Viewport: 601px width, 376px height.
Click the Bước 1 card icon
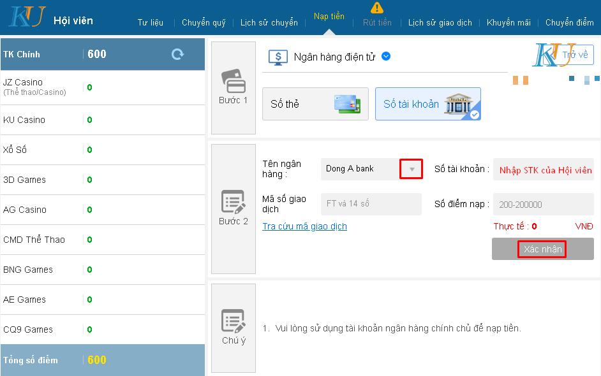point(233,81)
